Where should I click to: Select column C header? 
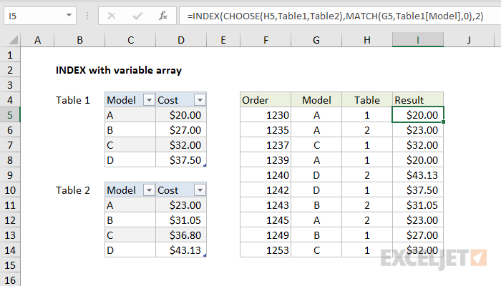[130, 40]
